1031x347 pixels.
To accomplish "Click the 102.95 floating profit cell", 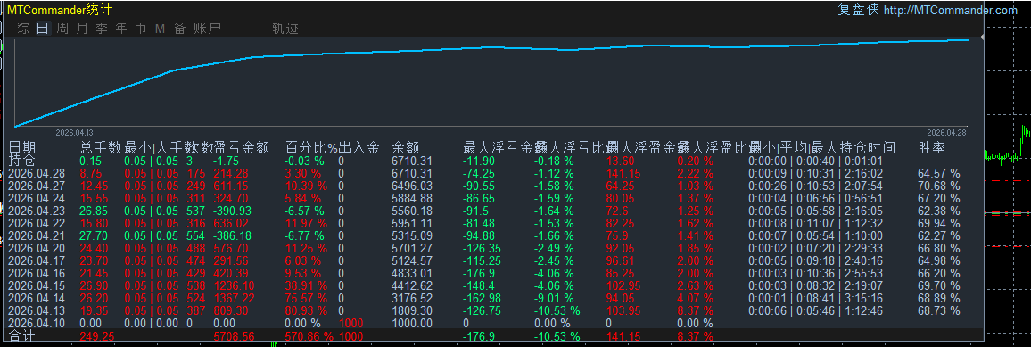I will 623,285.
